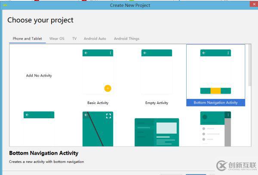Click the template list vertical scrollbar
This screenshot has height=175, width=258.
click(249, 65)
